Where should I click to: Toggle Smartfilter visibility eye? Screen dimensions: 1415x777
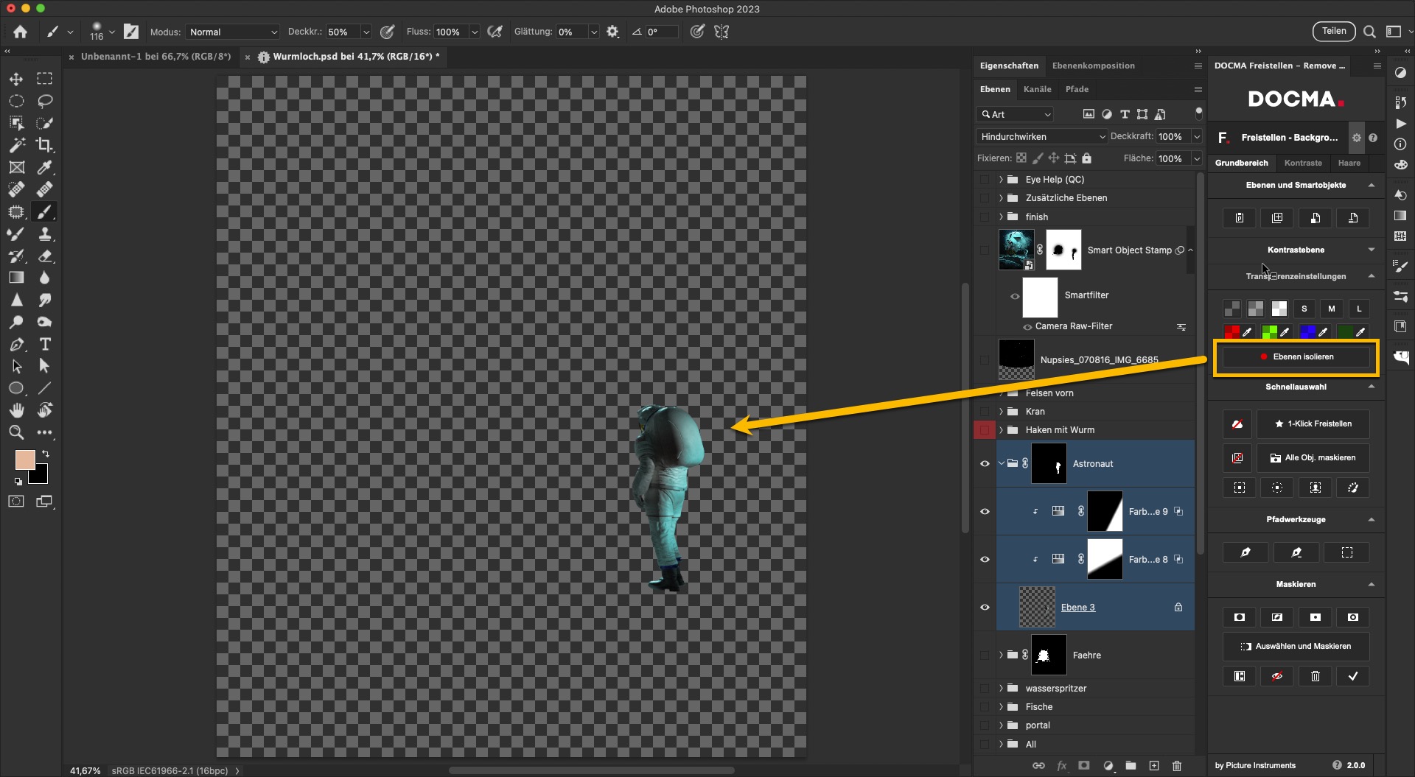click(1015, 296)
